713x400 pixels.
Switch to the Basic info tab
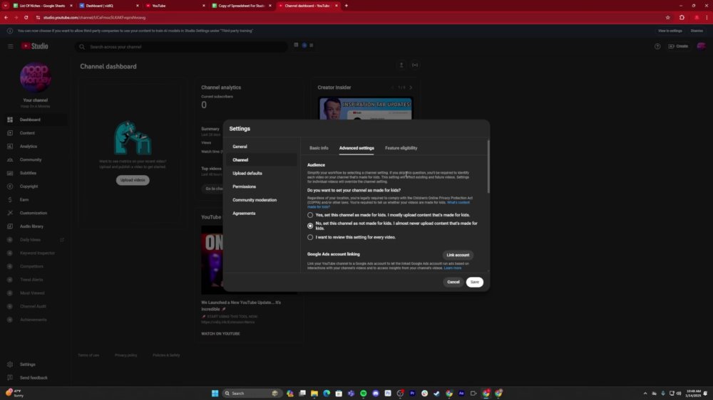319,148
